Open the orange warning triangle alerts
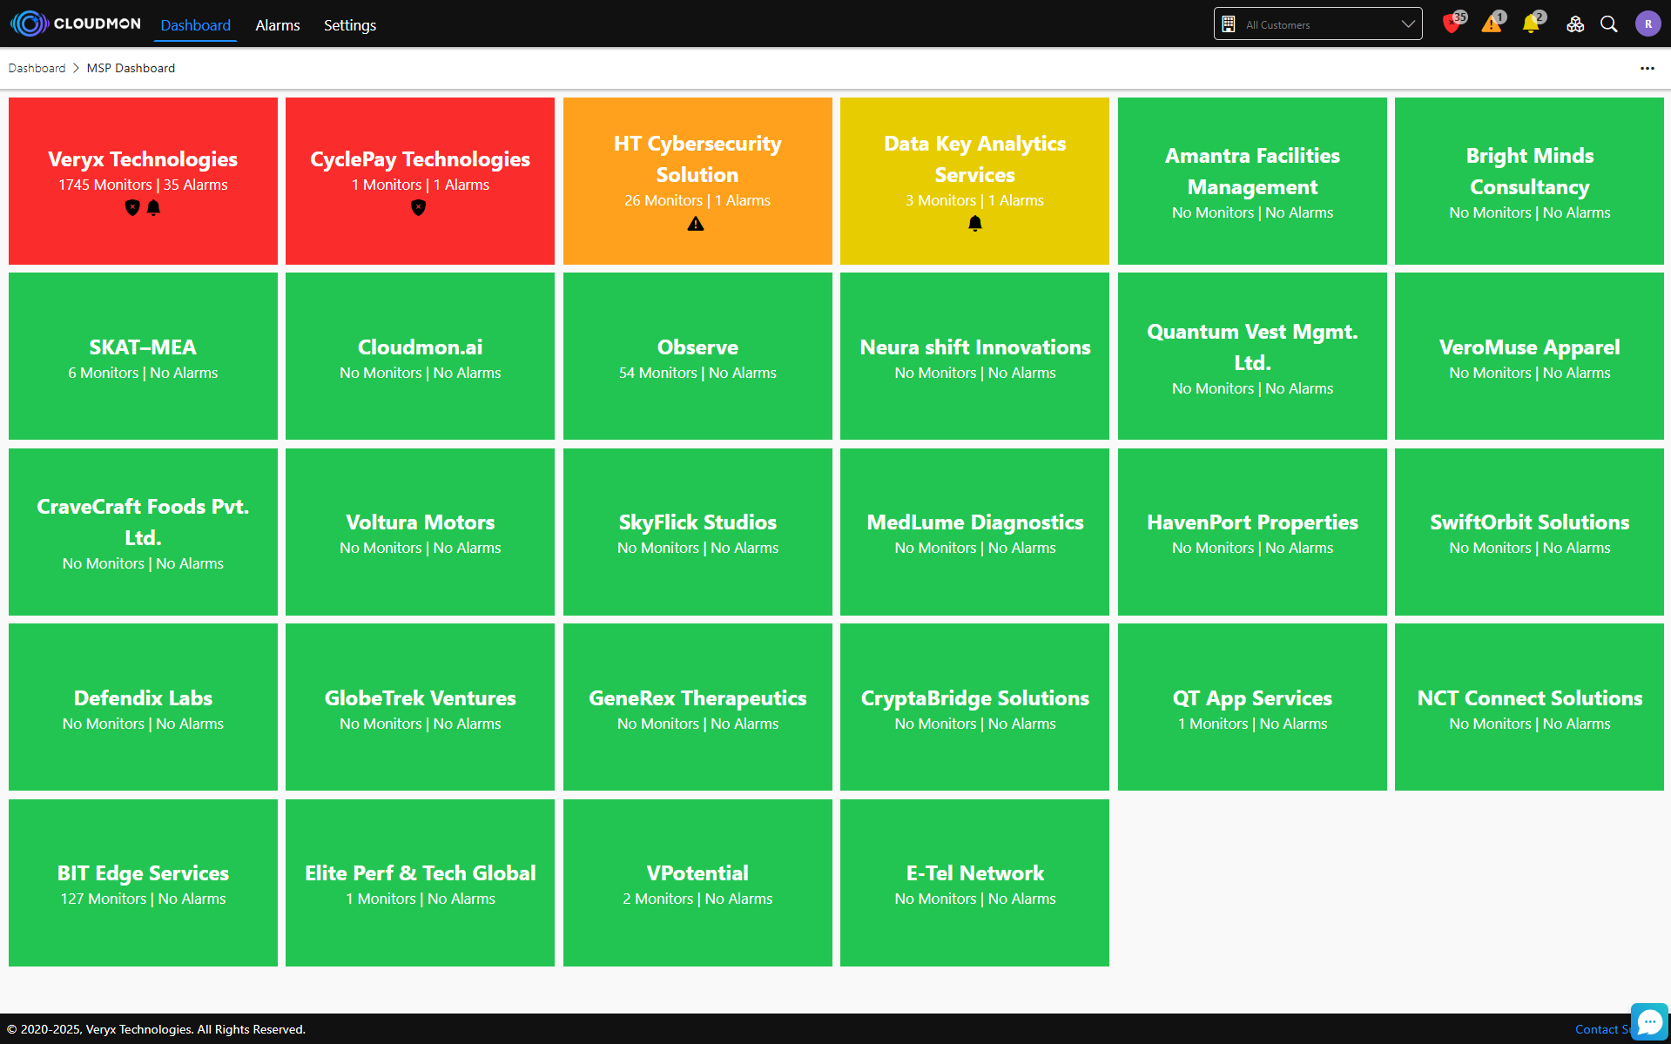Image resolution: width=1671 pixels, height=1044 pixels. 1492,24
